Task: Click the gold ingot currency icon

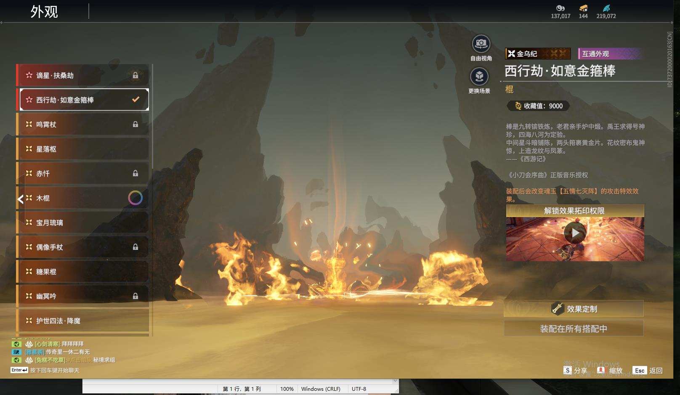Action: (x=583, y=8)
